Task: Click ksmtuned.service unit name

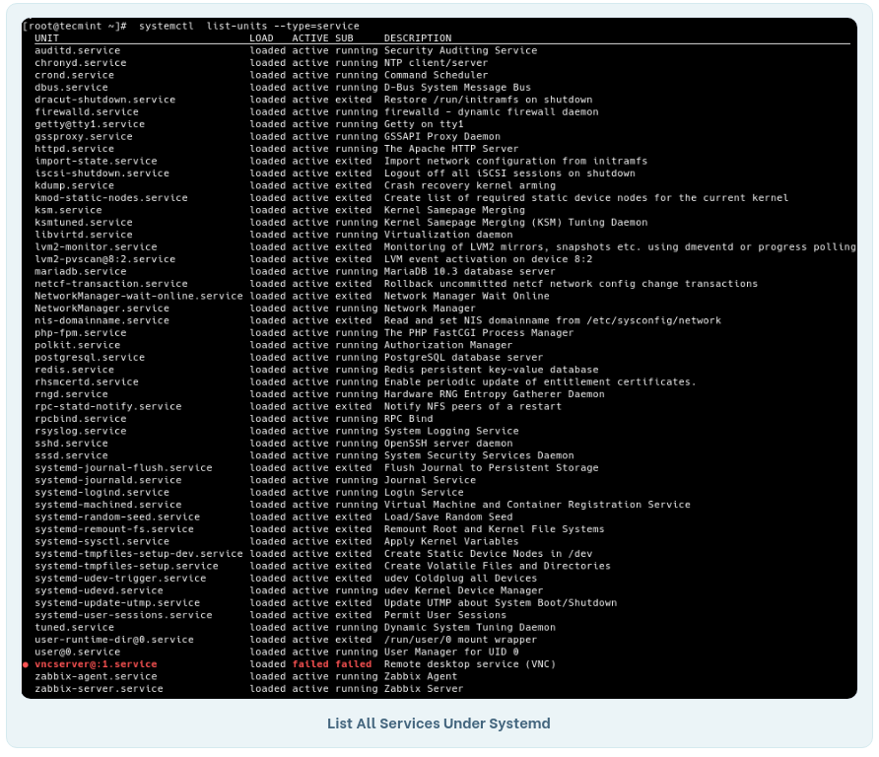Action: coord(84,223)
